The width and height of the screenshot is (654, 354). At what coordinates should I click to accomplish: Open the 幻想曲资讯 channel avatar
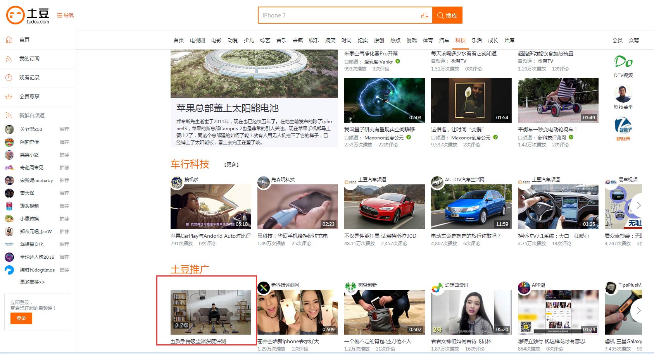click(437, 288)
